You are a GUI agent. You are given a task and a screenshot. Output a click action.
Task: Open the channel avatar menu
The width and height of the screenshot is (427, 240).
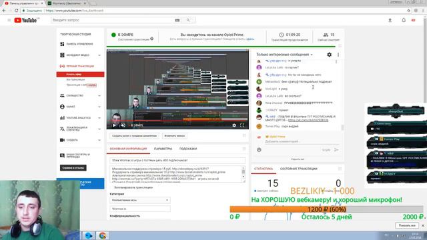point(414,20)
